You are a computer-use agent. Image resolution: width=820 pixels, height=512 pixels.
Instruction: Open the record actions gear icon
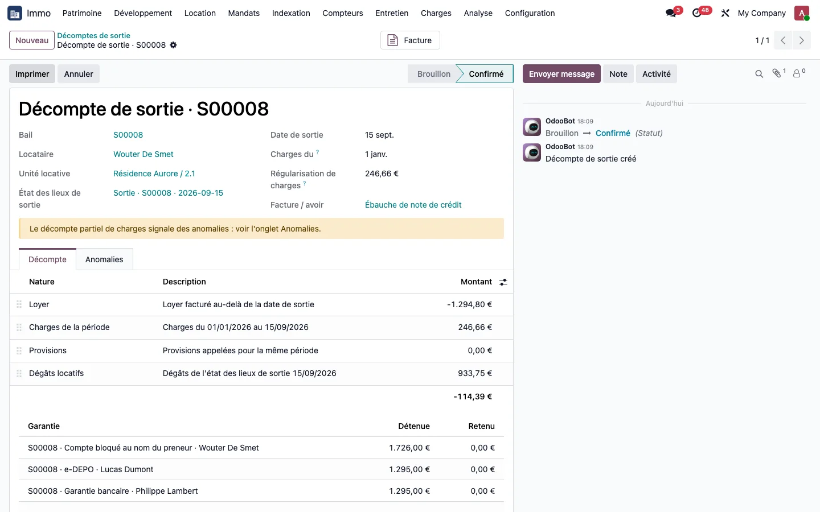tap(173, 45)
